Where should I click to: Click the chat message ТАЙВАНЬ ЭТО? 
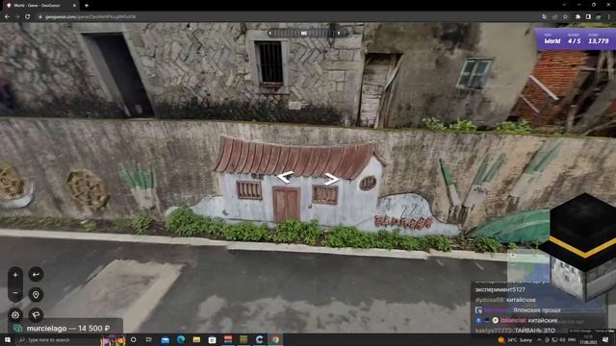click(x=535, y=331)
